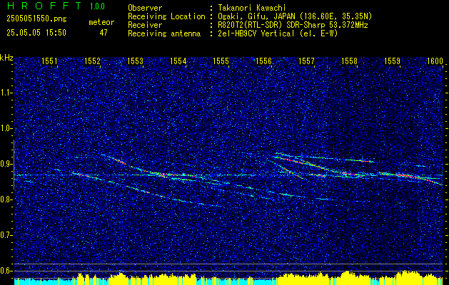This screenshot has height=285, width=449.
Task: Click the Receiver field label
Action: tap(145, 25)
